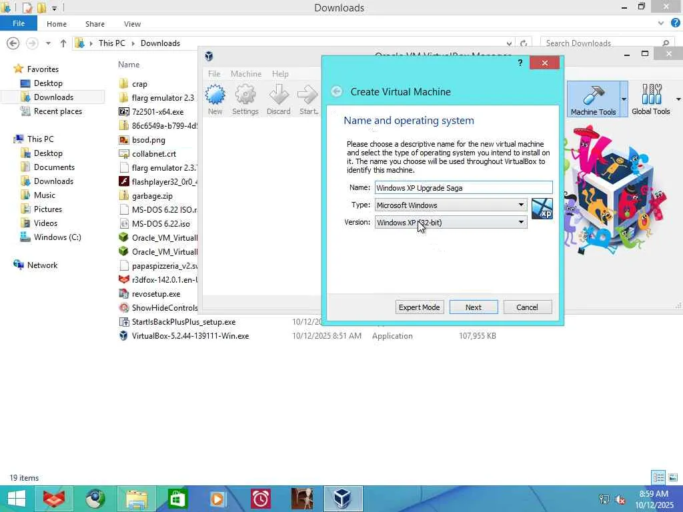Click the muted volume tray icon
Image resolution: width=683 pixels, height=512 pixels.
[620, 499]
